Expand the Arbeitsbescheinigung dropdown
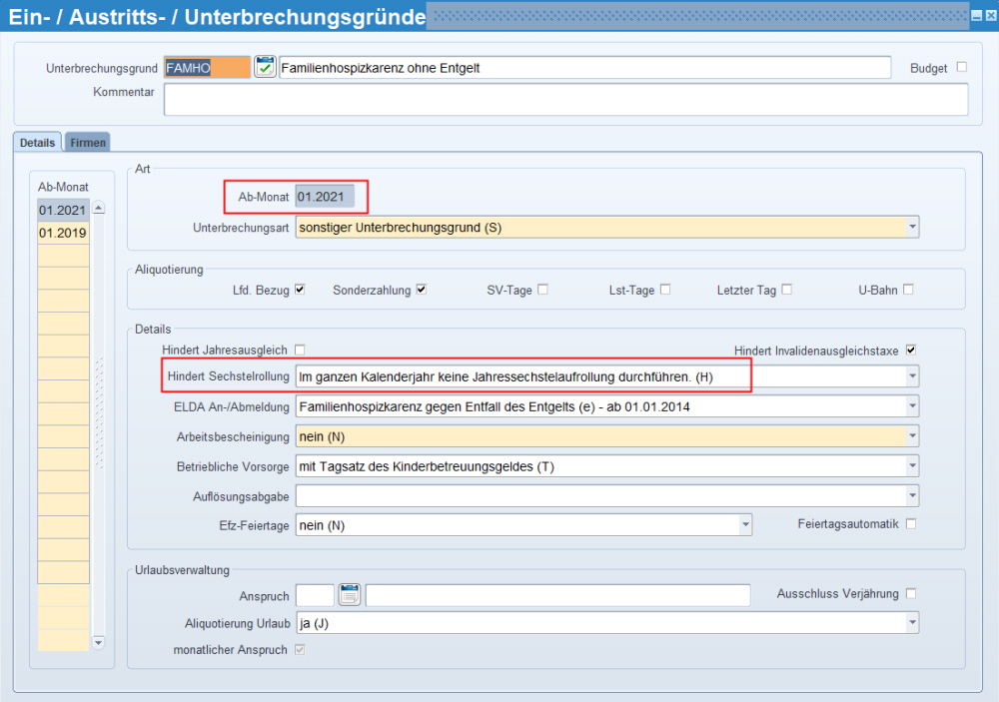This screenshot has width=999, height=702. (x=912, y=435)
